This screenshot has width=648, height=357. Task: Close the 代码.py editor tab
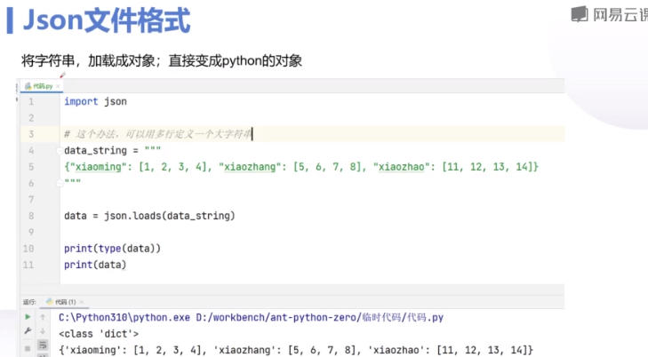tap(58, 86)
